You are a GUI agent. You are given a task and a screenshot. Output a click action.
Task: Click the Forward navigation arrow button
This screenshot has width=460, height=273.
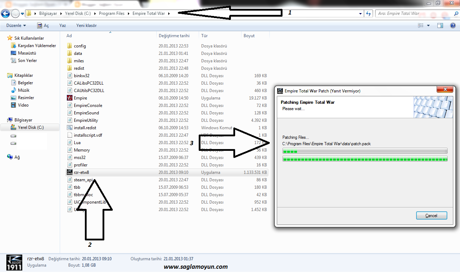[15, 13]
